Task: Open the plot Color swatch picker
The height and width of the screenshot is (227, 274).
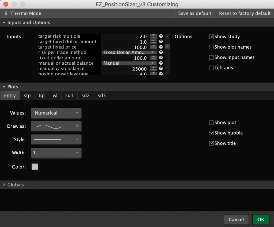Action: tap(35, 166)
